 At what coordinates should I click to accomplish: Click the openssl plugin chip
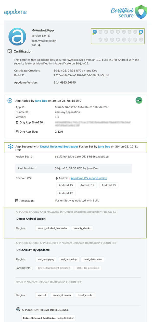[42, 295]
